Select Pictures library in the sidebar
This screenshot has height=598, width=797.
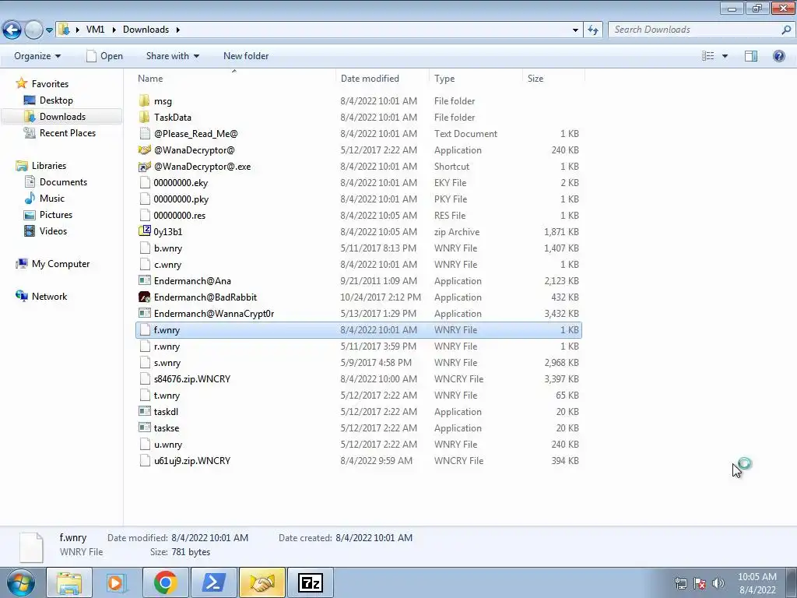(56, 215)
